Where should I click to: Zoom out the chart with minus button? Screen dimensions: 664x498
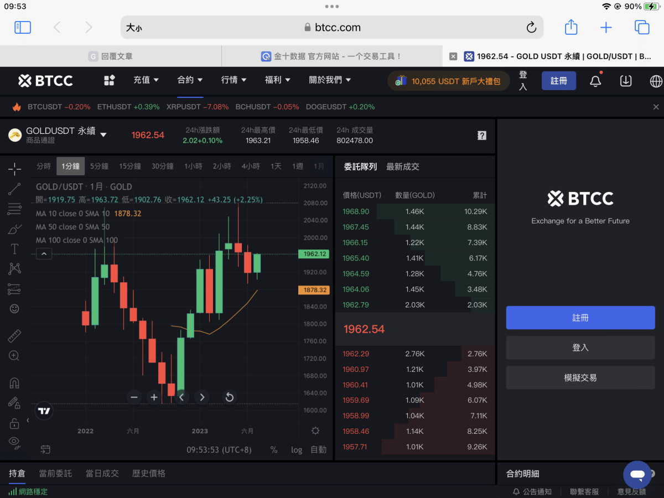(133, 397)
